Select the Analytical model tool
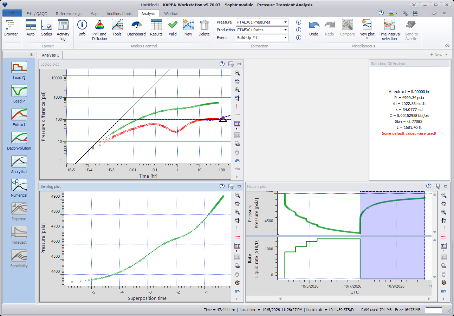Viewport: 454px width, 316px height. (19, 164)
